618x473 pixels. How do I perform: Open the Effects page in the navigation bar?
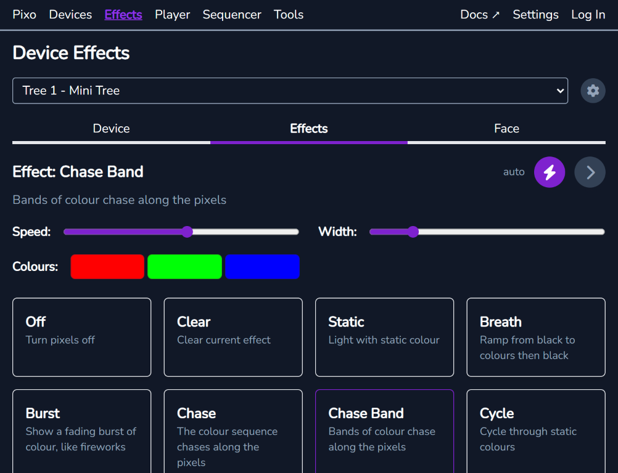[x=123, y=14]
